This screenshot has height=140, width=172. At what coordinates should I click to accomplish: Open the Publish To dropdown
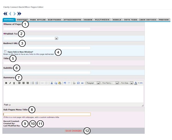click(x=56, y=39)
